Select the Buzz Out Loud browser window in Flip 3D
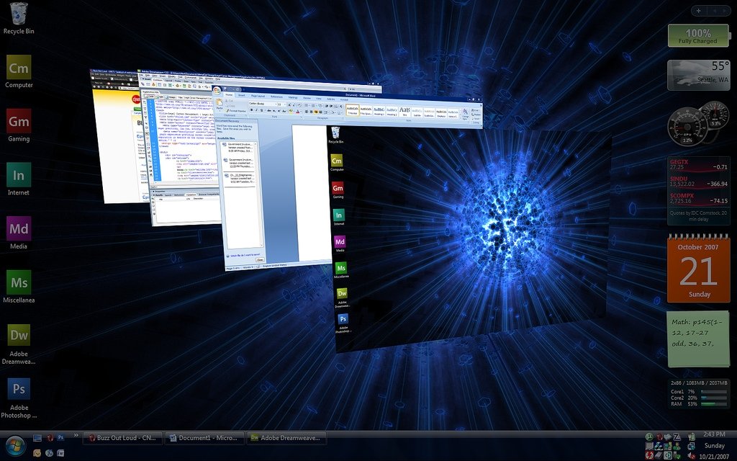 pos(115,141)
